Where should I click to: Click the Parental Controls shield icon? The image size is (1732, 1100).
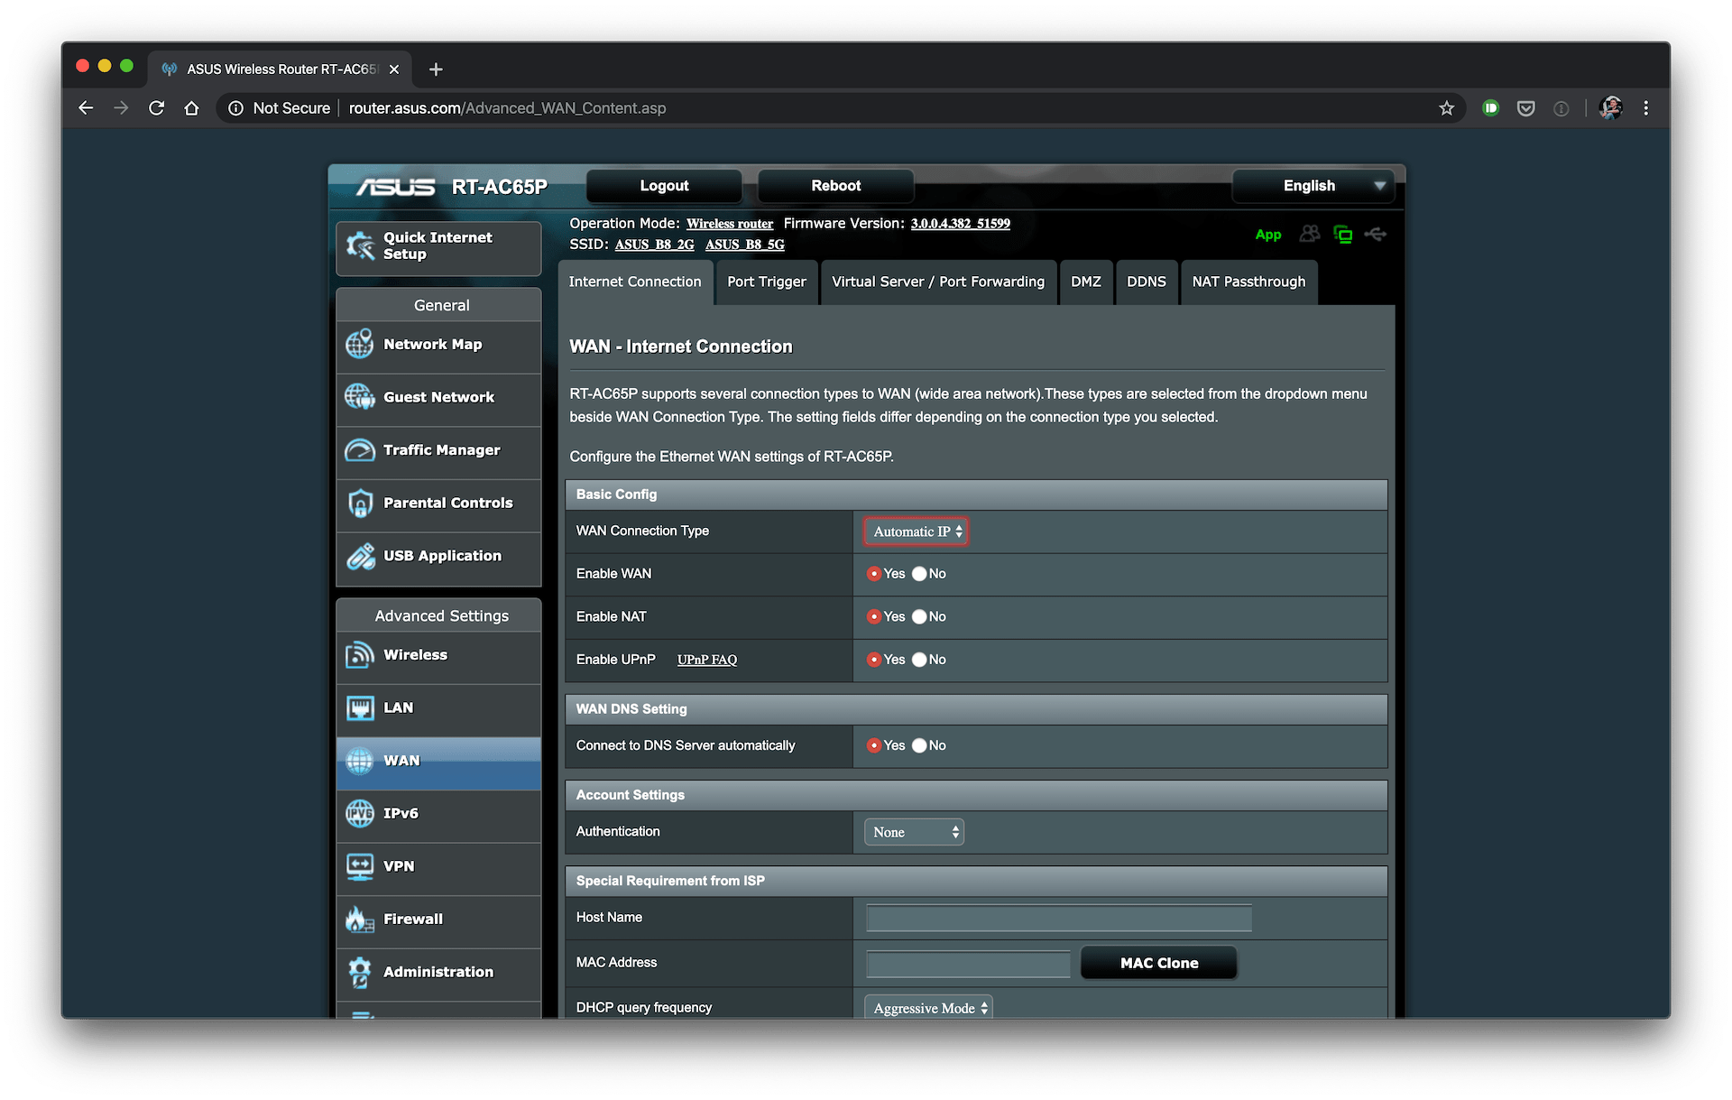(360, 503)
